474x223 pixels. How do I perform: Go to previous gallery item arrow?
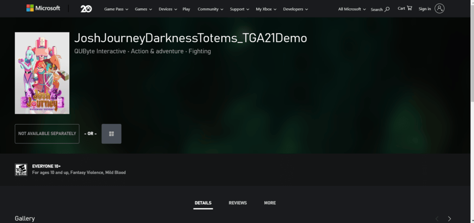pyautogui.click(x=437, y=218)
